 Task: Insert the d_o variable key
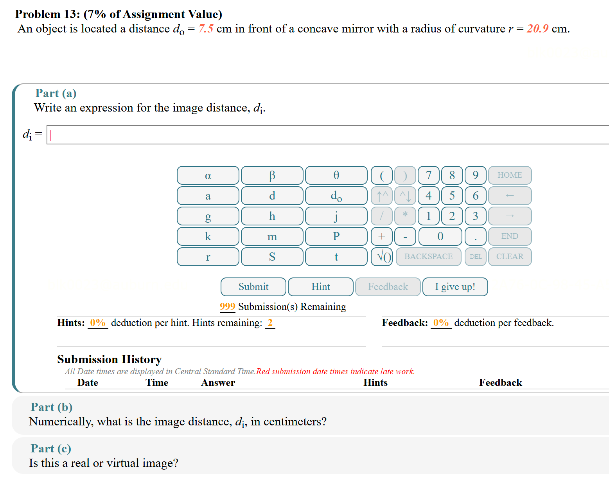click(336, 195)
